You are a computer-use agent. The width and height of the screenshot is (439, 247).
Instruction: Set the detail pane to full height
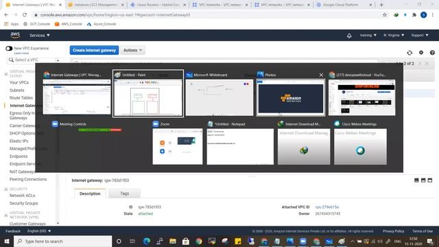coord(430,180)
